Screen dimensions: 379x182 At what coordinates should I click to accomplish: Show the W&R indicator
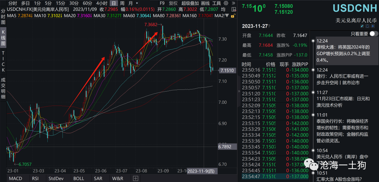coord(117,178)
